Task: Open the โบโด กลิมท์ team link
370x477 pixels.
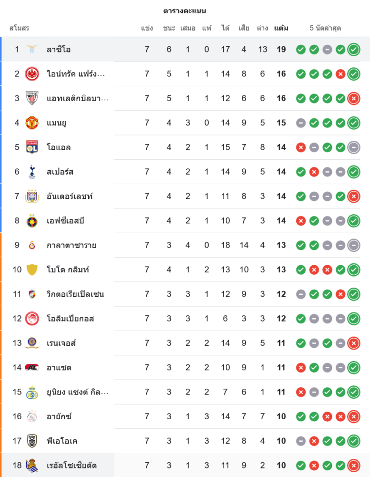Action: pyautogui.click(x=68, y=270)
